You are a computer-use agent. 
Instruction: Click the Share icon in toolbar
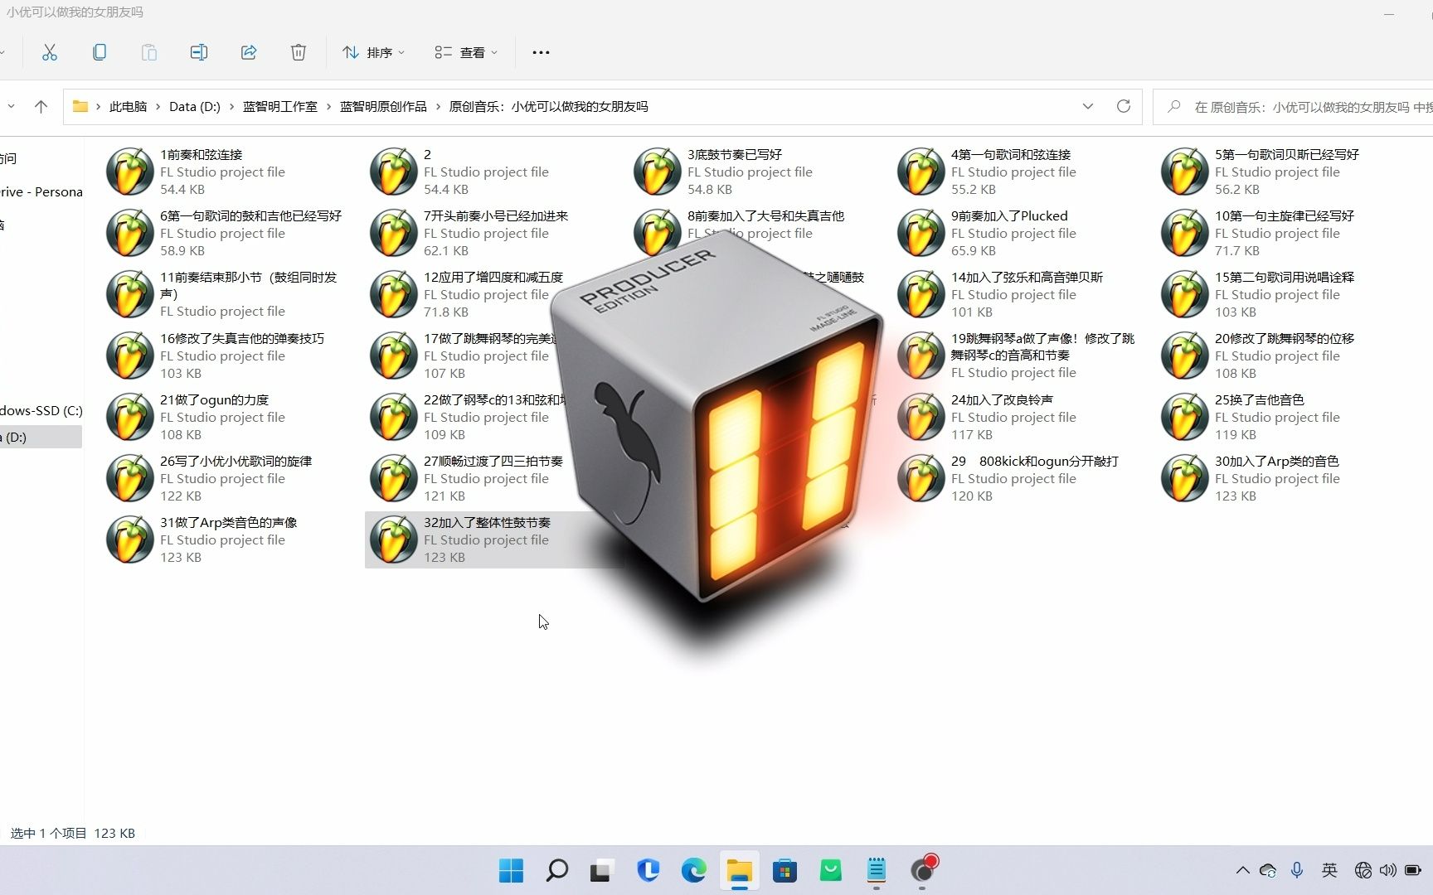[249, 52]
